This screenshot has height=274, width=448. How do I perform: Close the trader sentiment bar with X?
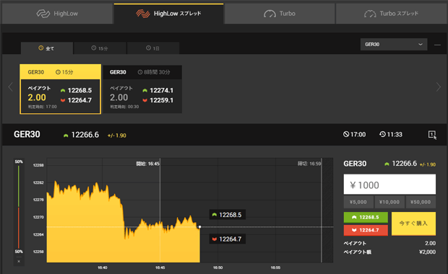point(19,262)
